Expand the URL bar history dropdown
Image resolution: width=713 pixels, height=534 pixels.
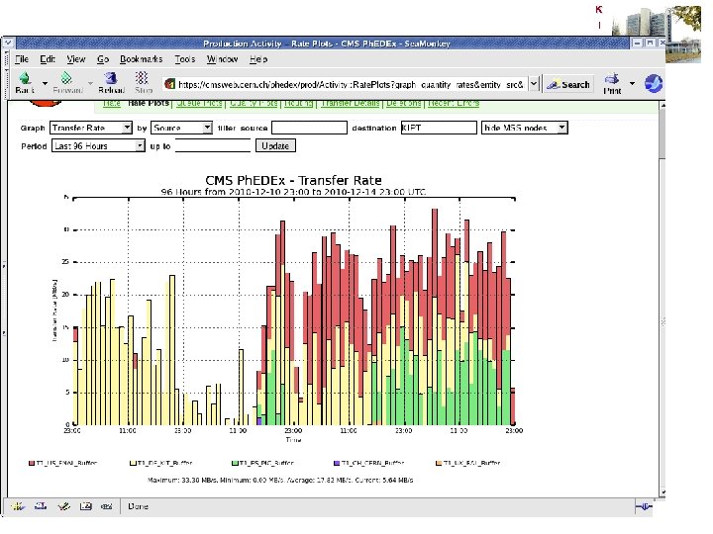(534, 84)
